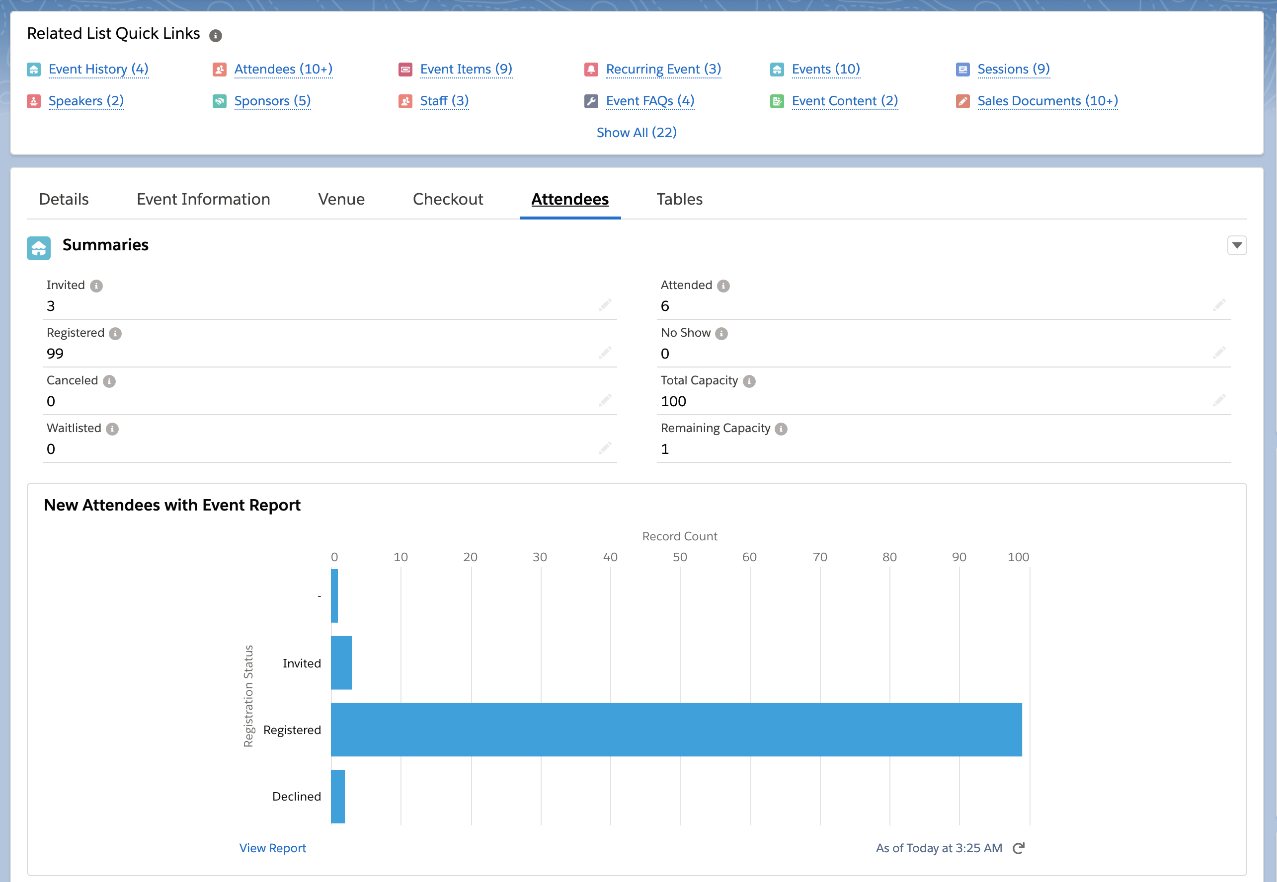
Task: Click the Remaining Capacity info icon
Action: pos(781,429)
